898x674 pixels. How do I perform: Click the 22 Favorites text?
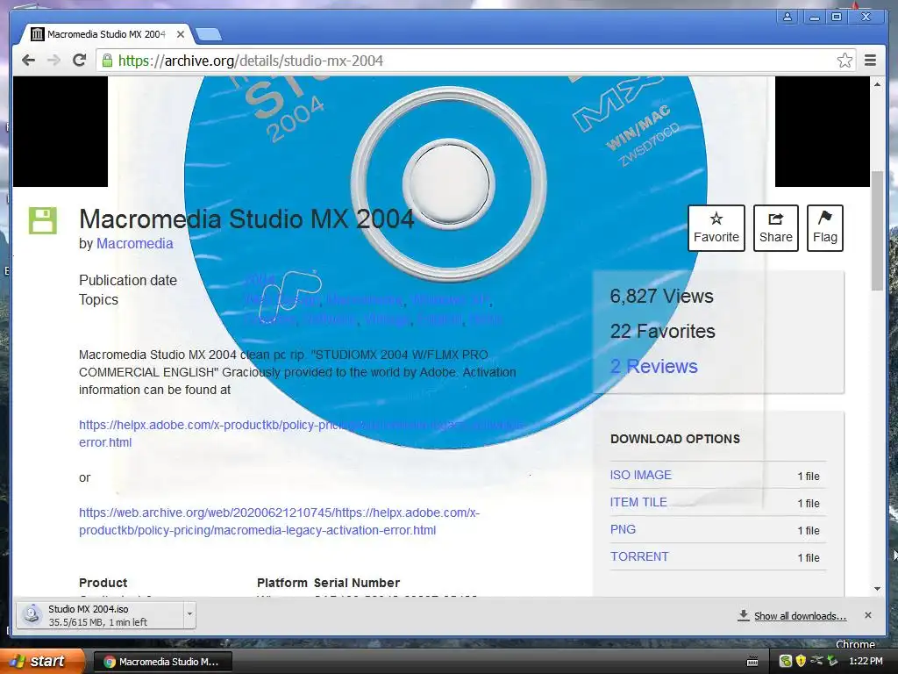tap(662, 331)
